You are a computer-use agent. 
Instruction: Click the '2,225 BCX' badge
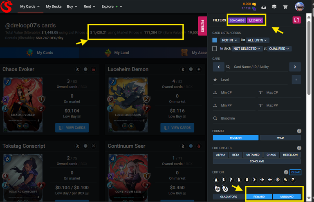coord(255,20)
